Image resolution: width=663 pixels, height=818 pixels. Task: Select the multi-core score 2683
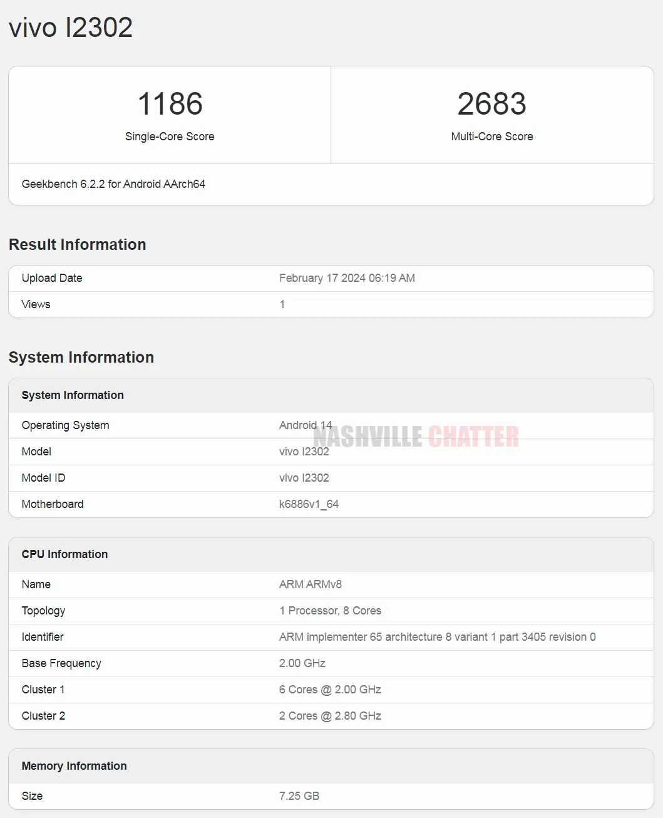pos(492,104)
